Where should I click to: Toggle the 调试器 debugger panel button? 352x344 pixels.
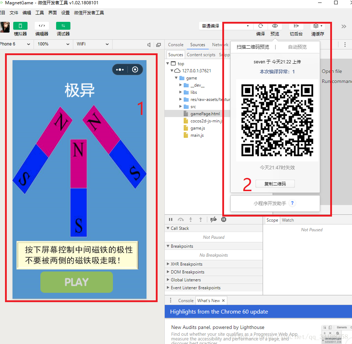click(x=63, y=26)
